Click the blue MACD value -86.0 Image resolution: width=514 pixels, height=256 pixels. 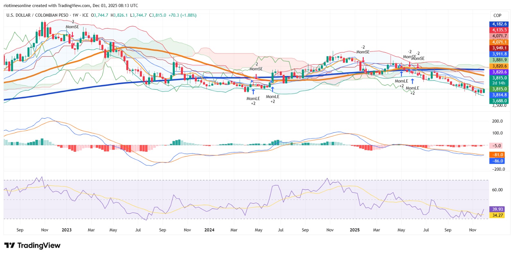point(497,161)
